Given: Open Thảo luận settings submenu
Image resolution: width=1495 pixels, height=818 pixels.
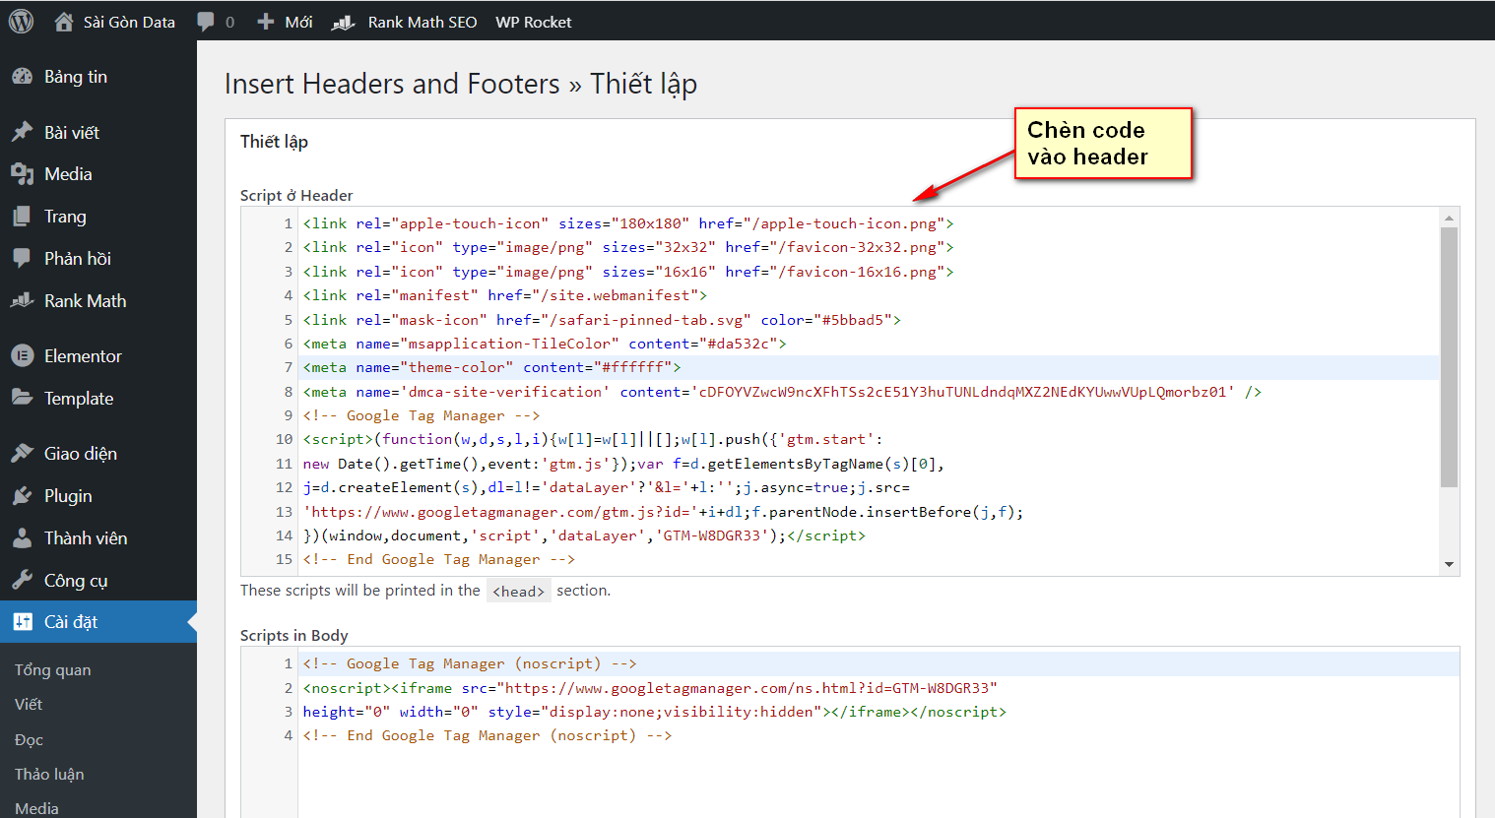Looking at the screenshot, I should 49,775.
